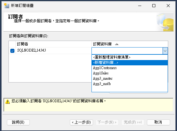
Task: Uncheck the SQLNODE2,14343 subscriber checkbox
Action: [12, 51]
